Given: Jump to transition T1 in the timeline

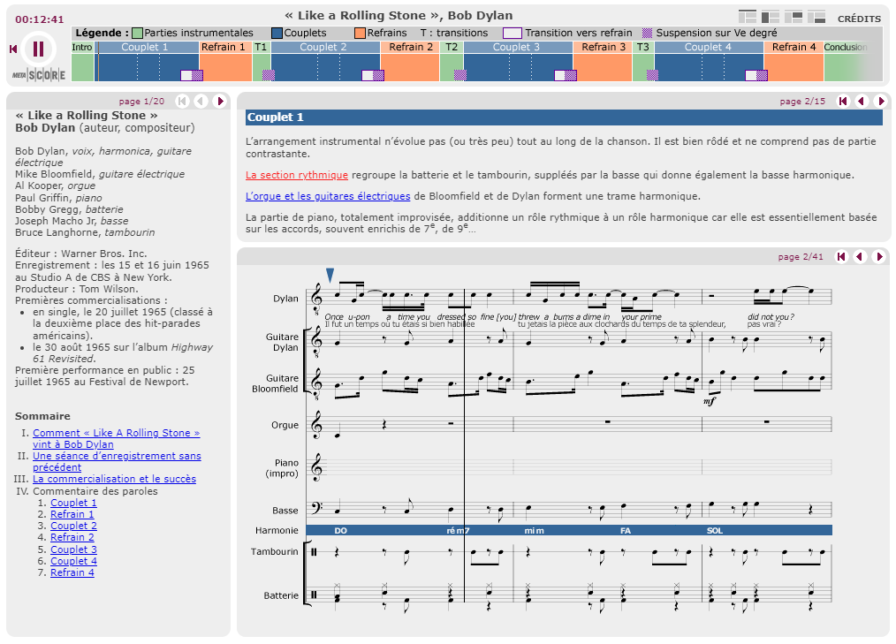Looking at the screenshot, I should (262, 48).
